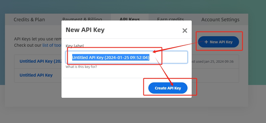Open the second Untitled API Key entry
The image size is (266, 123).
[x=36, y=75]
